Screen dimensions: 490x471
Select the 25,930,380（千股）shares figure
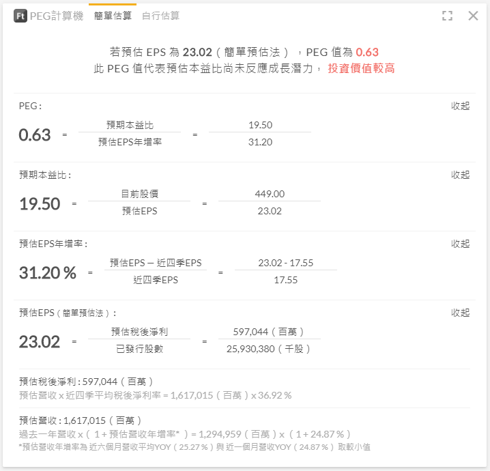[269, 349]
